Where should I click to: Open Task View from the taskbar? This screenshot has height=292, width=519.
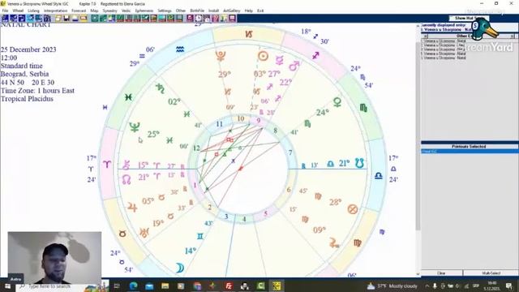coord(117,286)
